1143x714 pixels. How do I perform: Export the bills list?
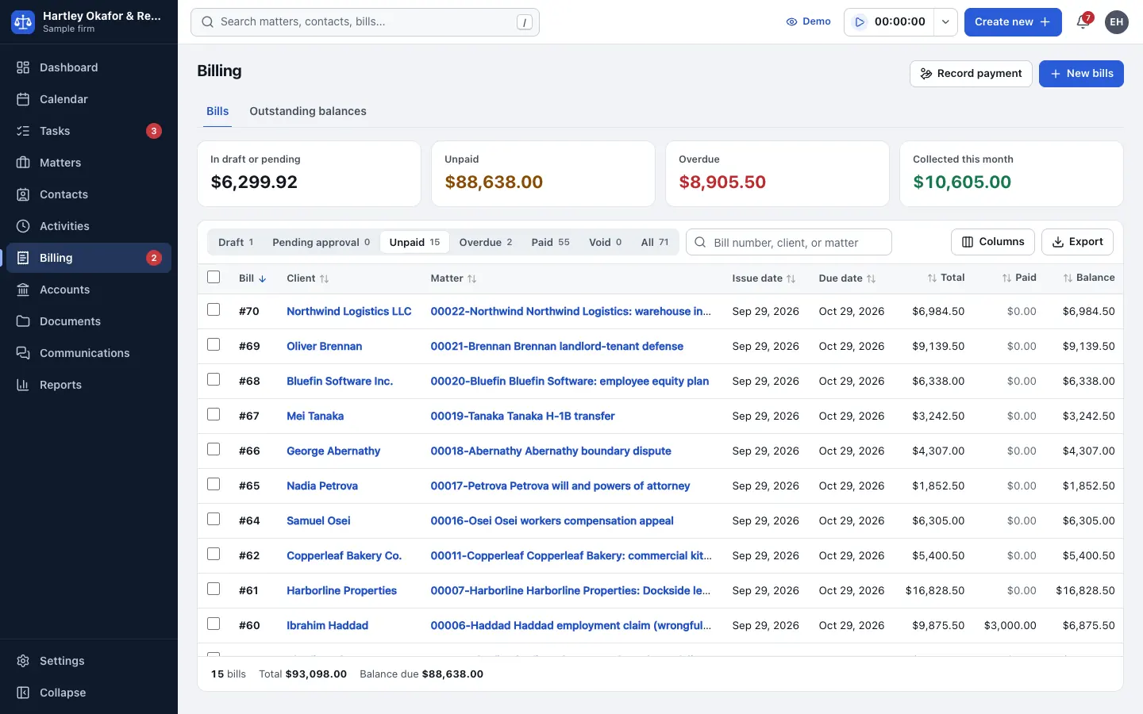point(1077,242)
